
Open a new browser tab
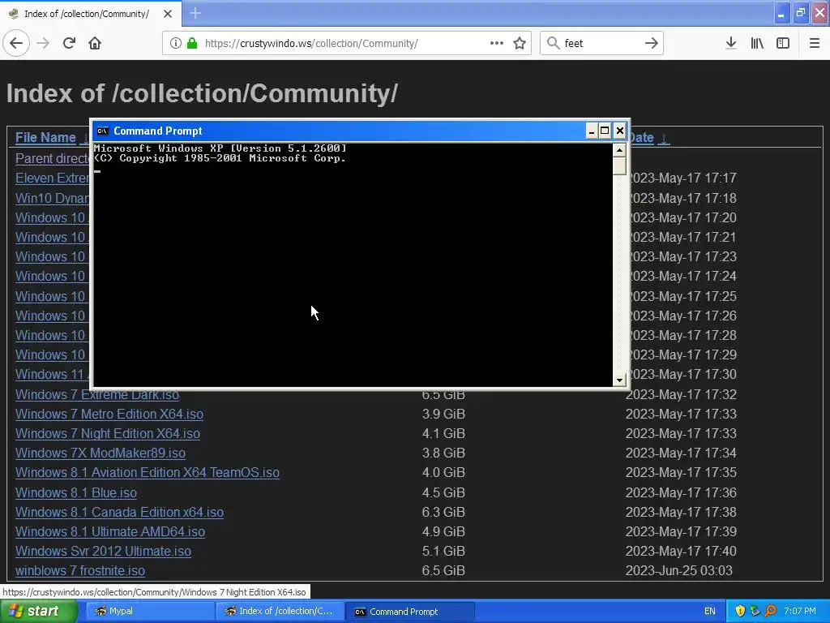(x=195, y=13)
